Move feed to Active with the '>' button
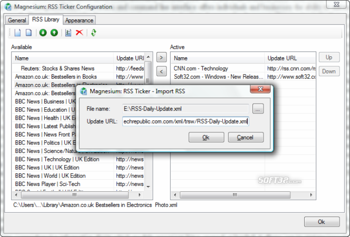350x237 pixels. coord(161,57)
